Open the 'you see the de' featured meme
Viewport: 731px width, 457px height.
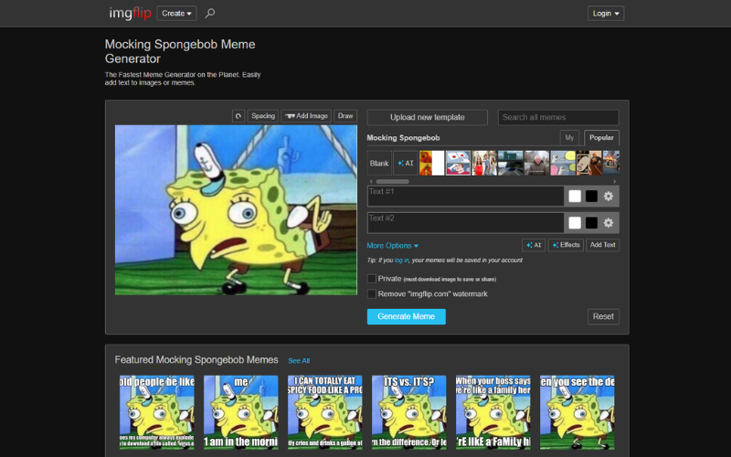(577, 412)
